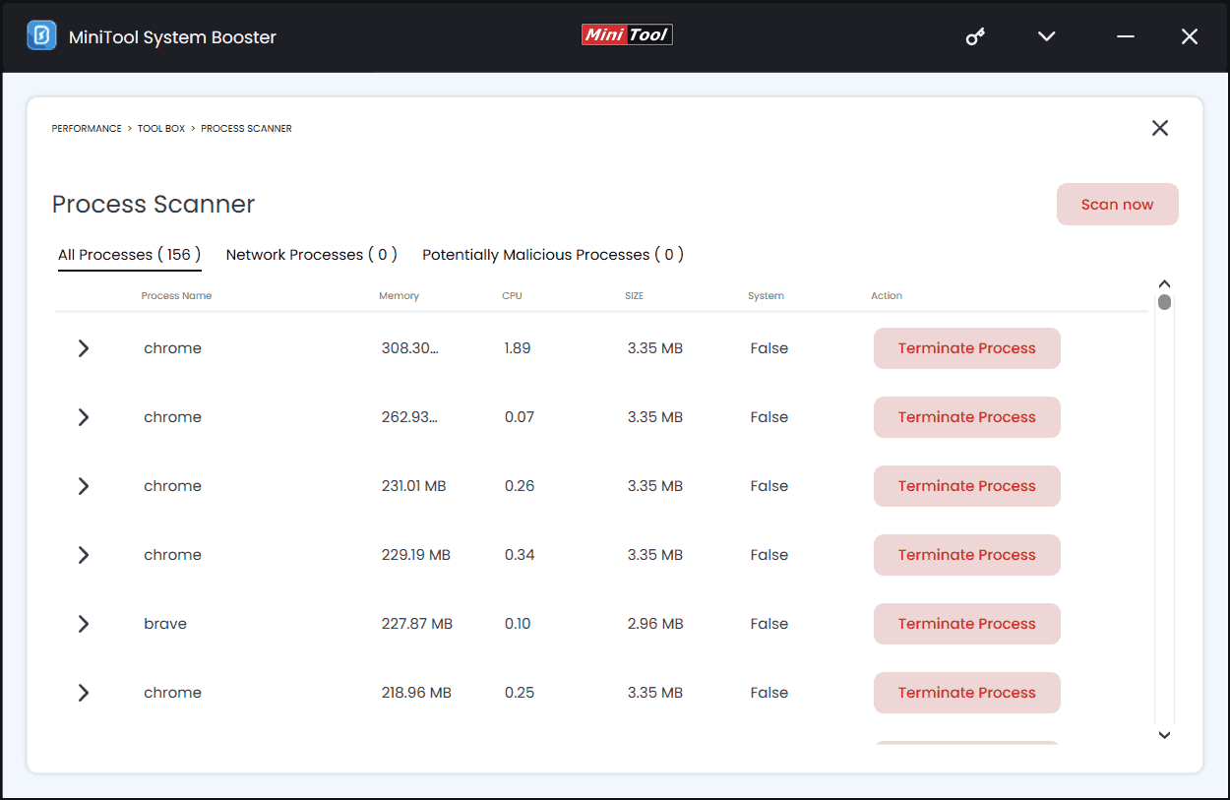
Task: Click the MiniTool System Booster app logo
Action: 41,36
